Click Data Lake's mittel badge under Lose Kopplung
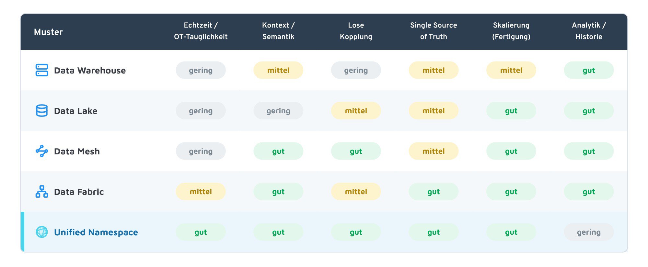 356,111
